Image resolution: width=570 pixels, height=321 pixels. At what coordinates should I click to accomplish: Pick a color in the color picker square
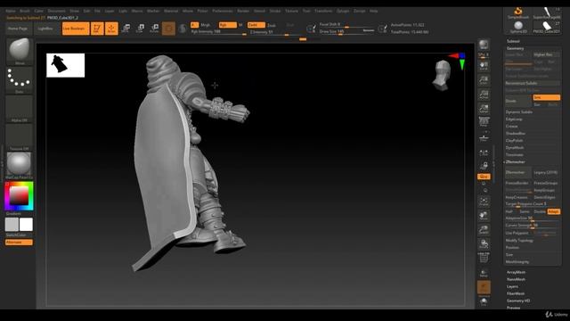click(x=19, y=196)
